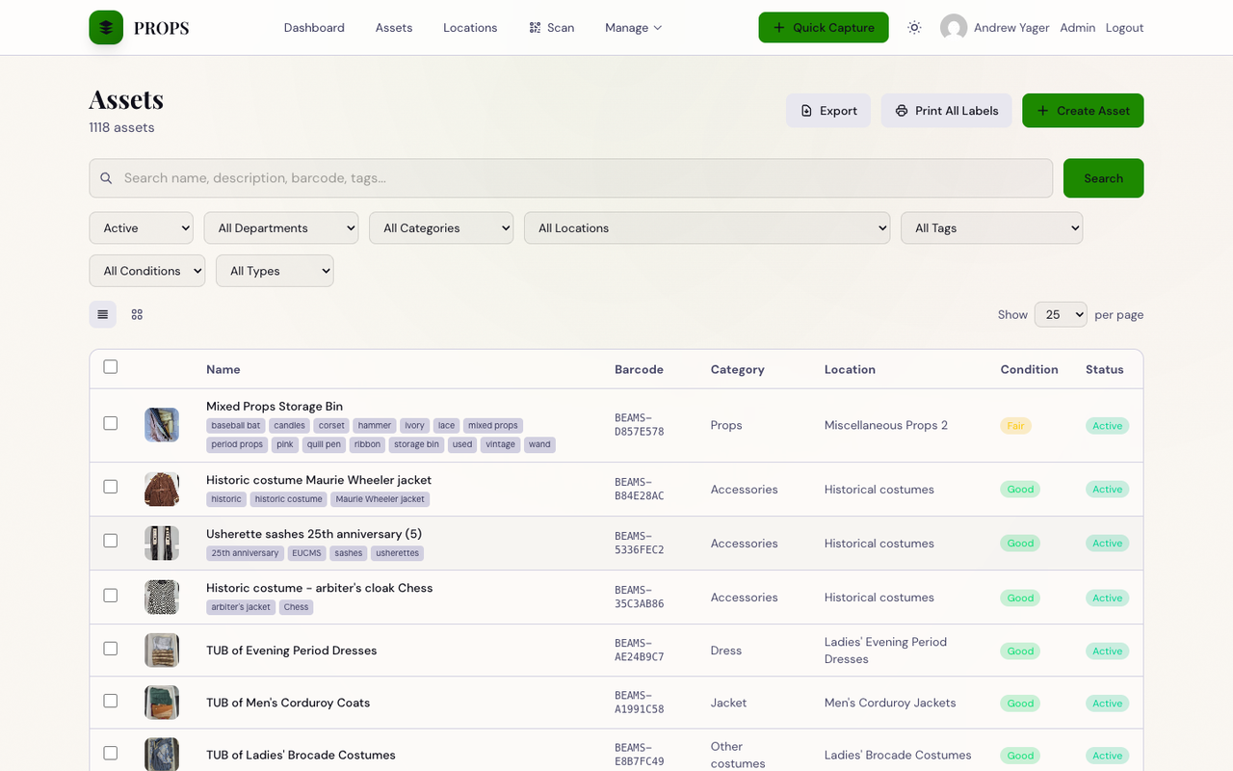
Task: Click the arbiter's cloak Chess thumbnail
Action: click(162, 597)
